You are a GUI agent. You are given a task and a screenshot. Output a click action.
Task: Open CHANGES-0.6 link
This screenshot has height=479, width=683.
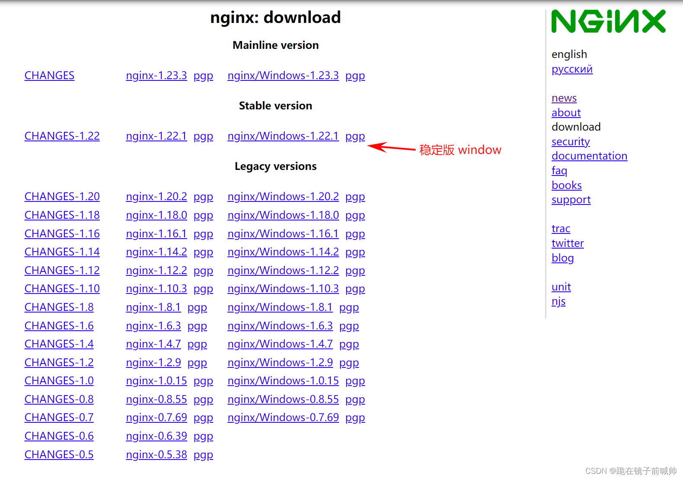59,436
